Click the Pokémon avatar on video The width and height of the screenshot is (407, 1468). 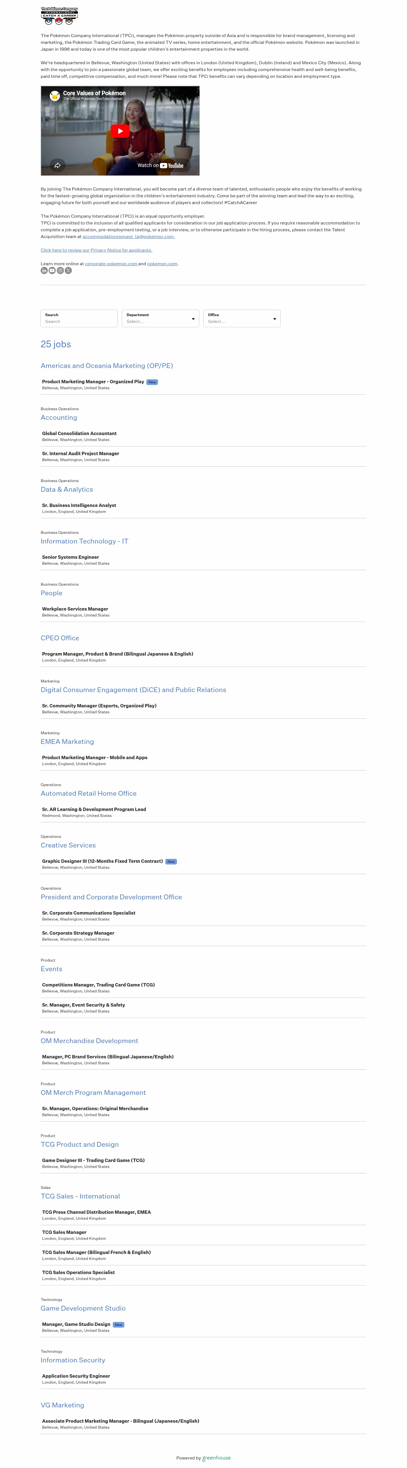55,96
